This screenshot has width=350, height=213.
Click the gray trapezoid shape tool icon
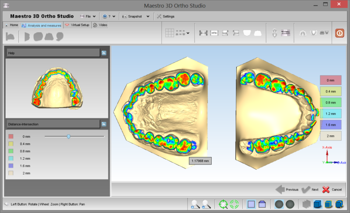click(49, 37)
